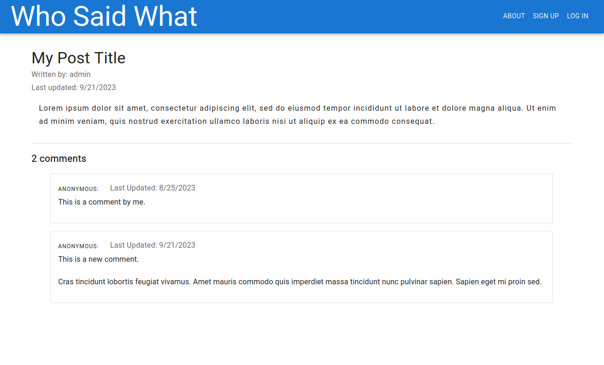Click the Last updated 9/21/2023 text
This screenshot has height=365, width=604.
[74, 87]
